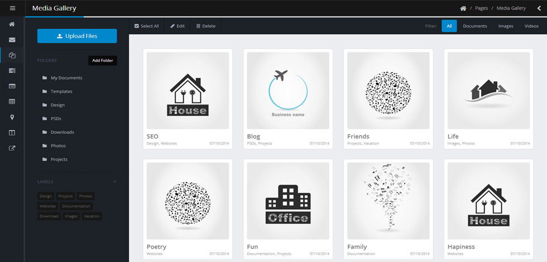The height and width of the screenshot is (262, 547).
Task: Select the Documentation label tag
Action: [x=76, y=206]
